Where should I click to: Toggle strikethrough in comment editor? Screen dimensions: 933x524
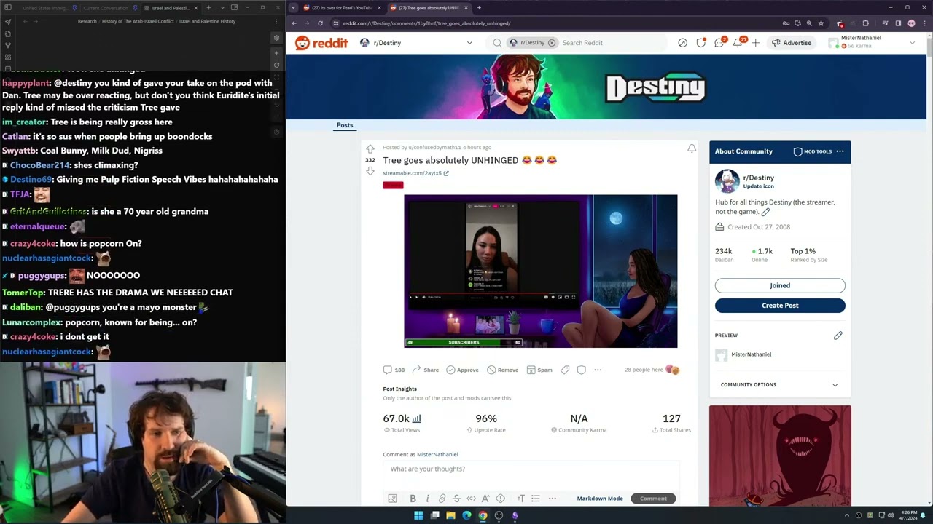[x=456, y=499]
